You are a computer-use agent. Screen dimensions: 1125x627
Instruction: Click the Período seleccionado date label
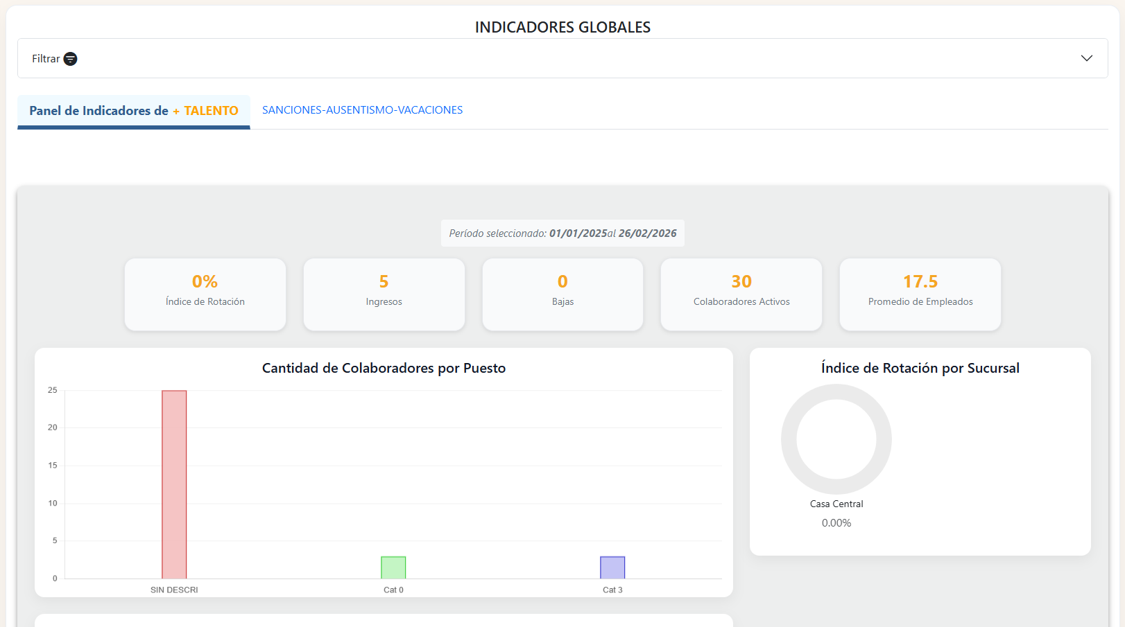(562, 233)
